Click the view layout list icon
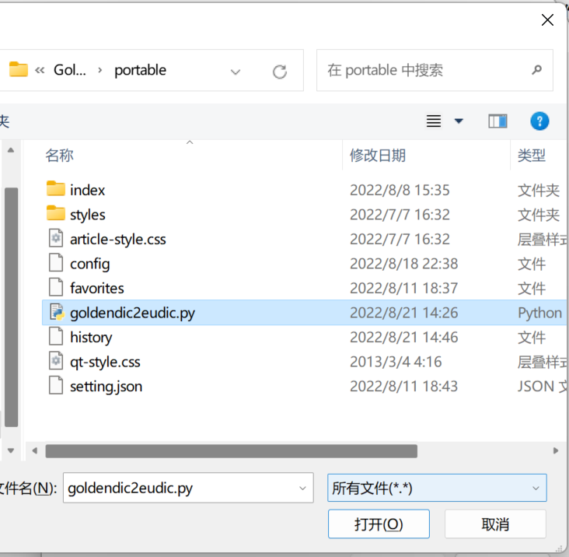The width and height of the screenshot is (569, 557). click(434, 121)
